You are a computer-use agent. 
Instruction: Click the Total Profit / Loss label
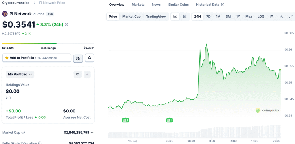[20, 118]
